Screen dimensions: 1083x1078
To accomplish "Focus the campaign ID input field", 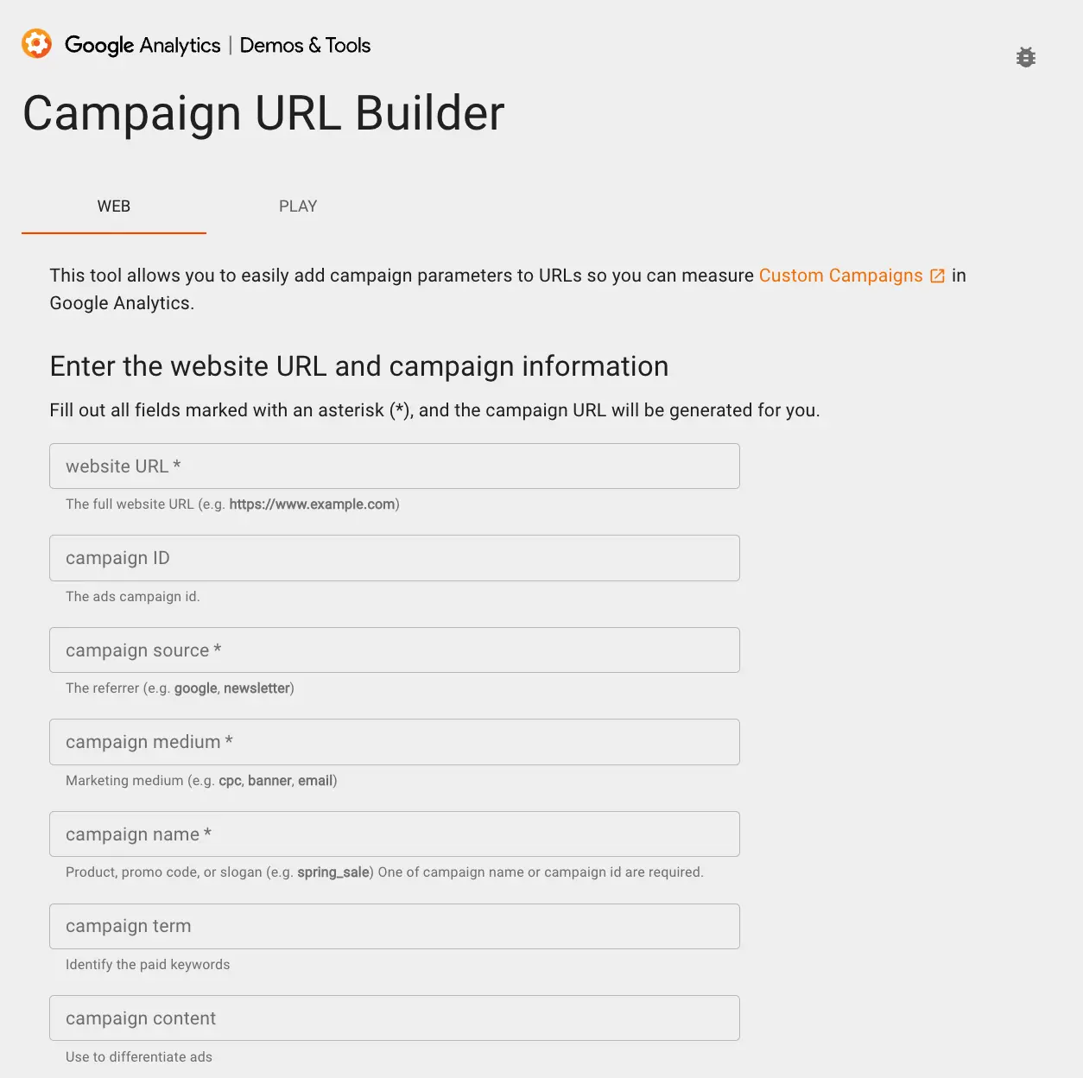I will coord(395,558).
